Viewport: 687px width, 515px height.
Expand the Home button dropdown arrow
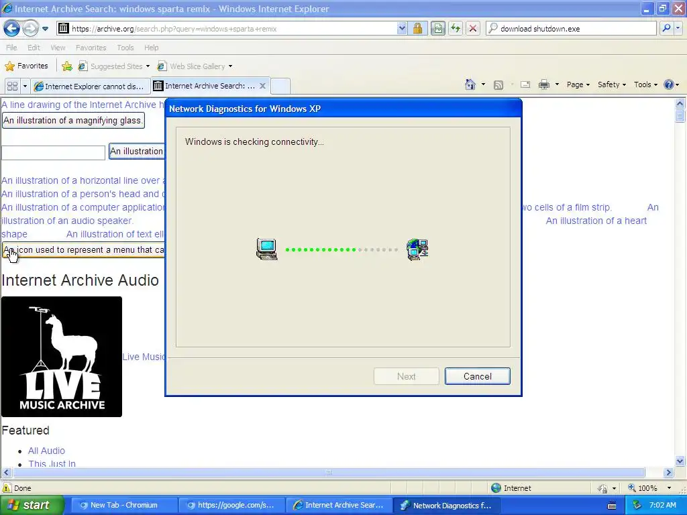click(x=483, y=84)
